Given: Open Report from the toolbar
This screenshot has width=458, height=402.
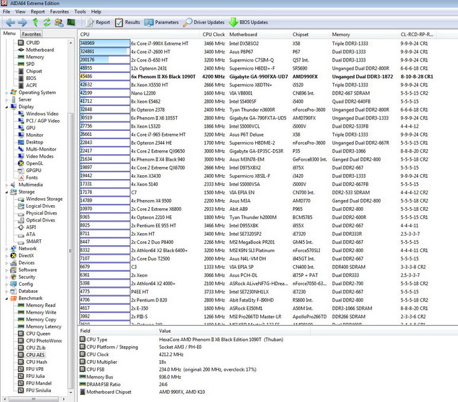Looking at the screenshot, I should tap(98, 22).
